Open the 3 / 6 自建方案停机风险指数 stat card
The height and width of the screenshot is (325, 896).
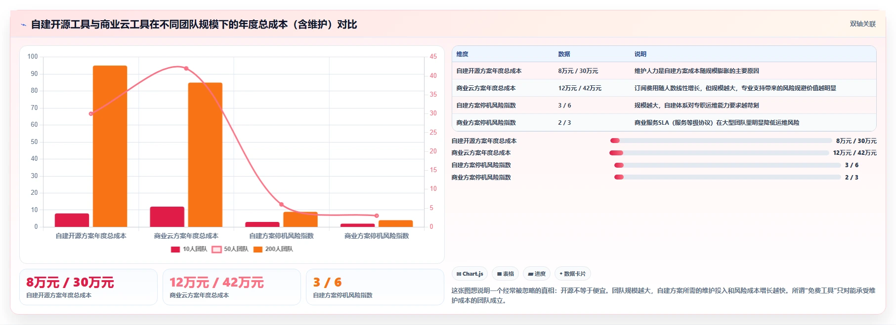pos(375,287)
